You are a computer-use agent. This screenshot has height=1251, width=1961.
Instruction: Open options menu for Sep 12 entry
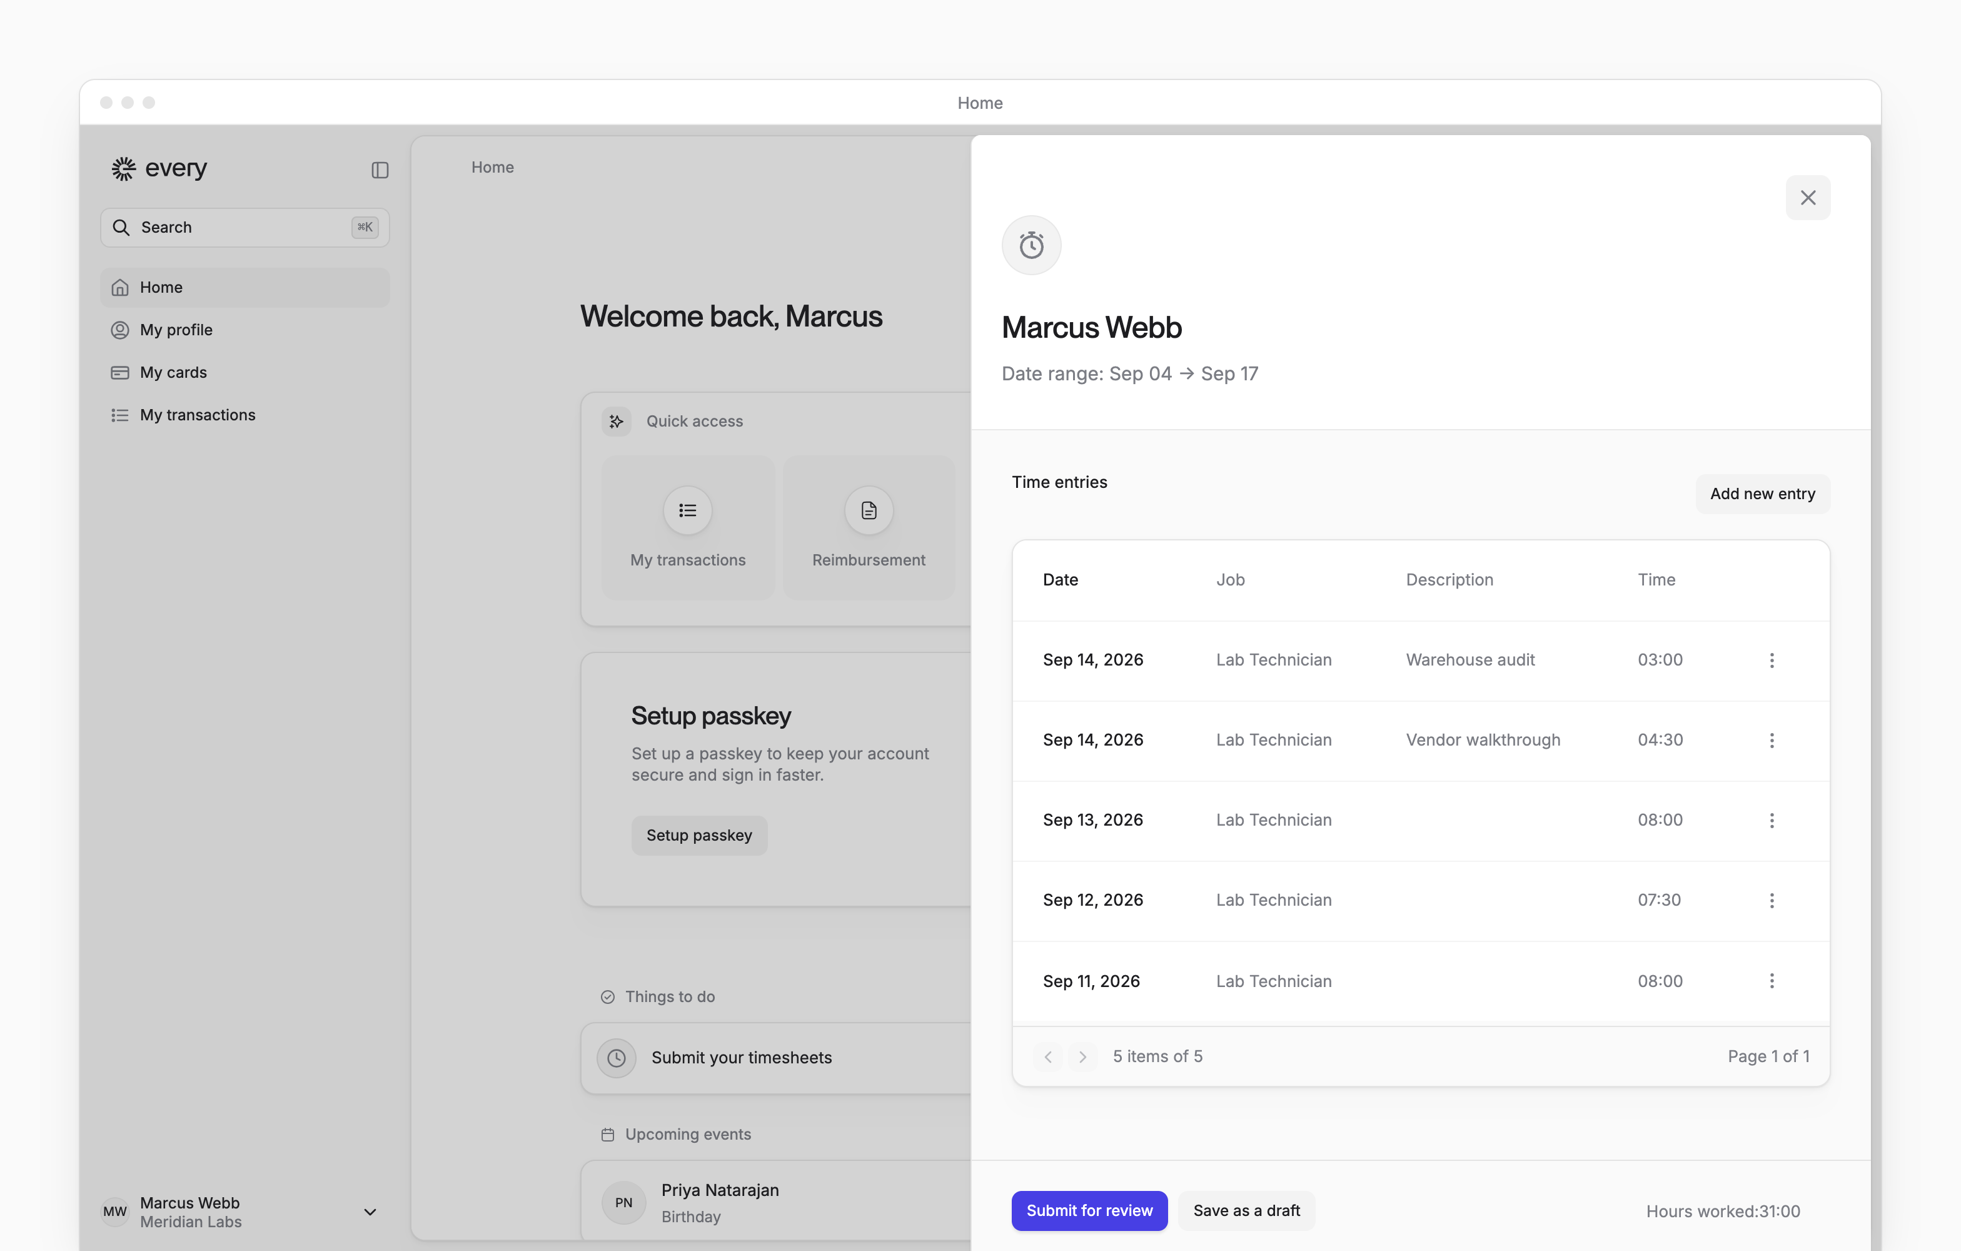[1772, 901]
